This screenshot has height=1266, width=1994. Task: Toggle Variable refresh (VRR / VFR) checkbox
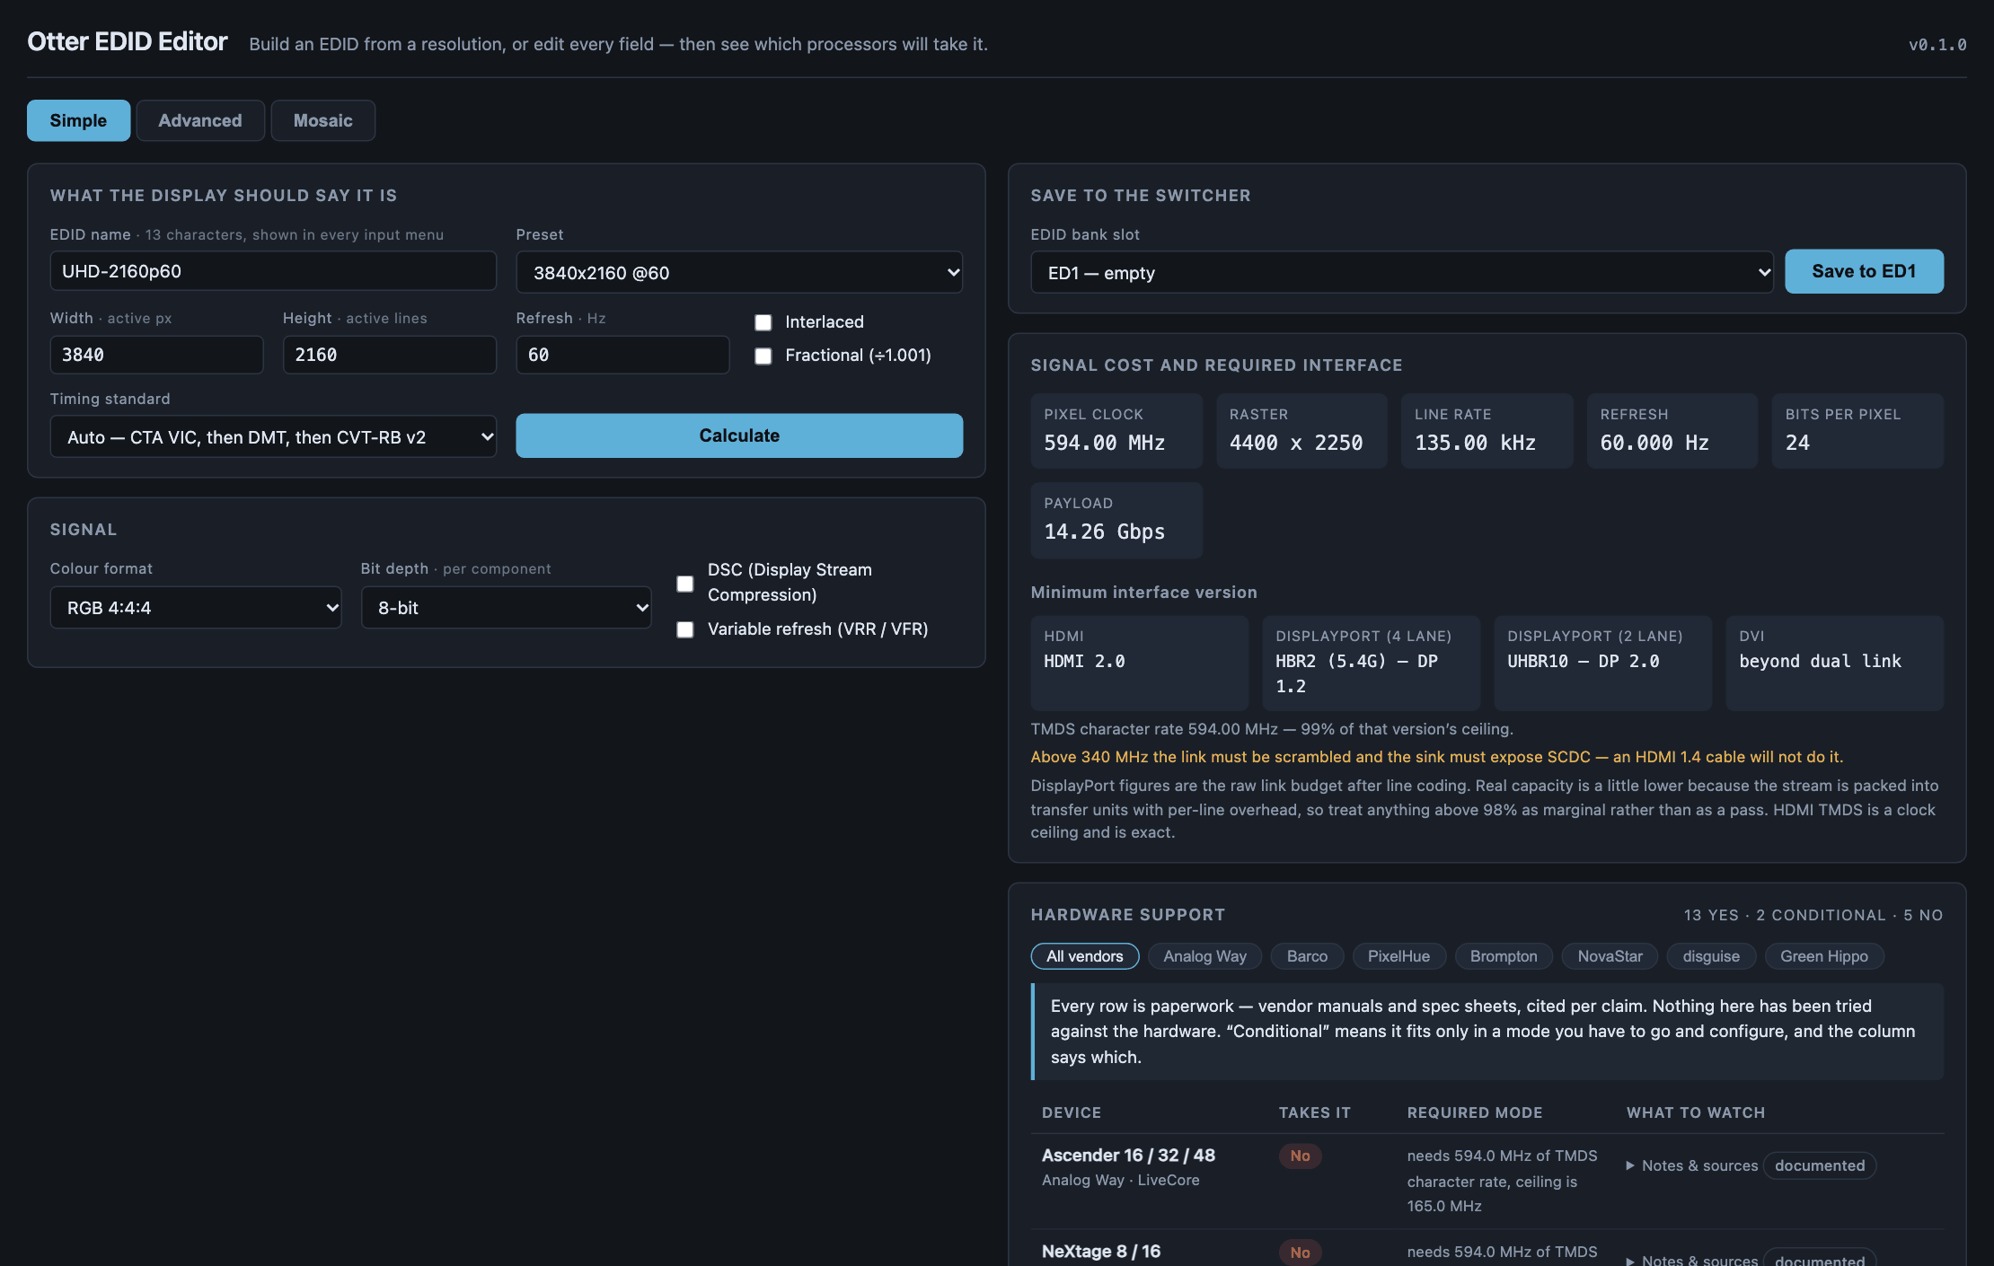click(685, 630)
